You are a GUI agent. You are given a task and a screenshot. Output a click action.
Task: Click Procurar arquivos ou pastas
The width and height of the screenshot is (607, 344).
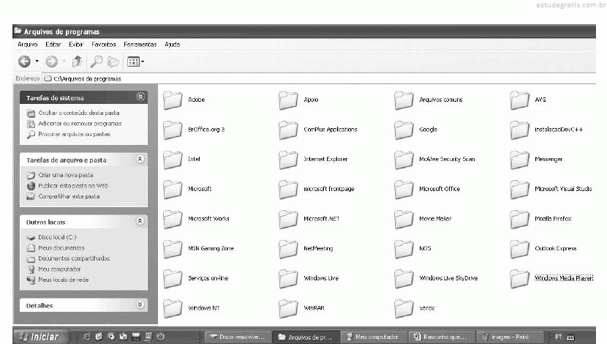74,134
